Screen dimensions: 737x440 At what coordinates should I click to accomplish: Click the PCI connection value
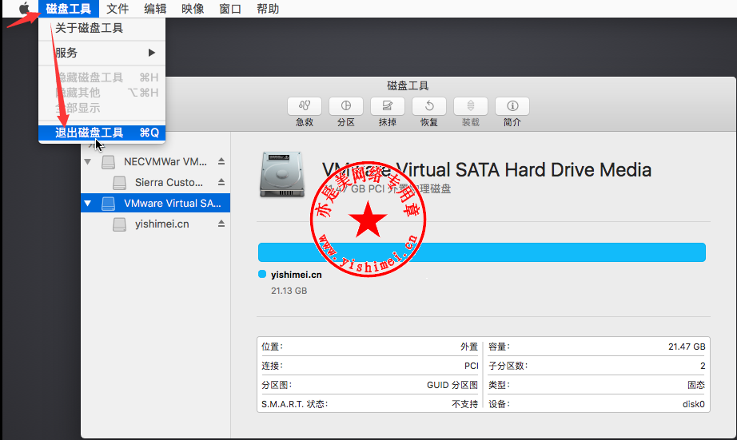coord(472,366)
